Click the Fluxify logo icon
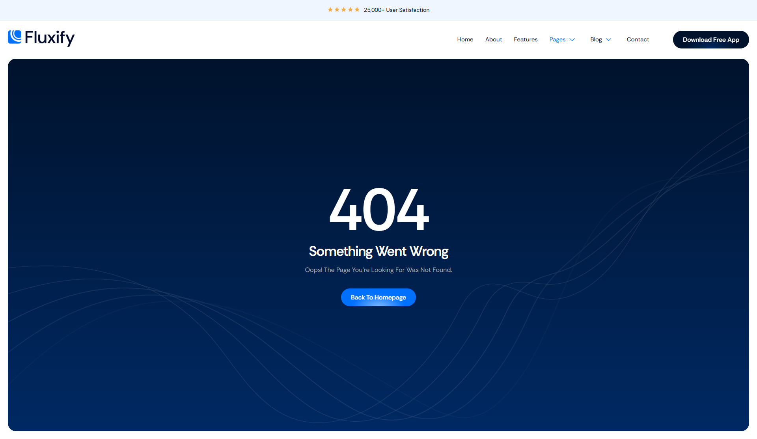 pyautogui.click(x=15, y=37)
